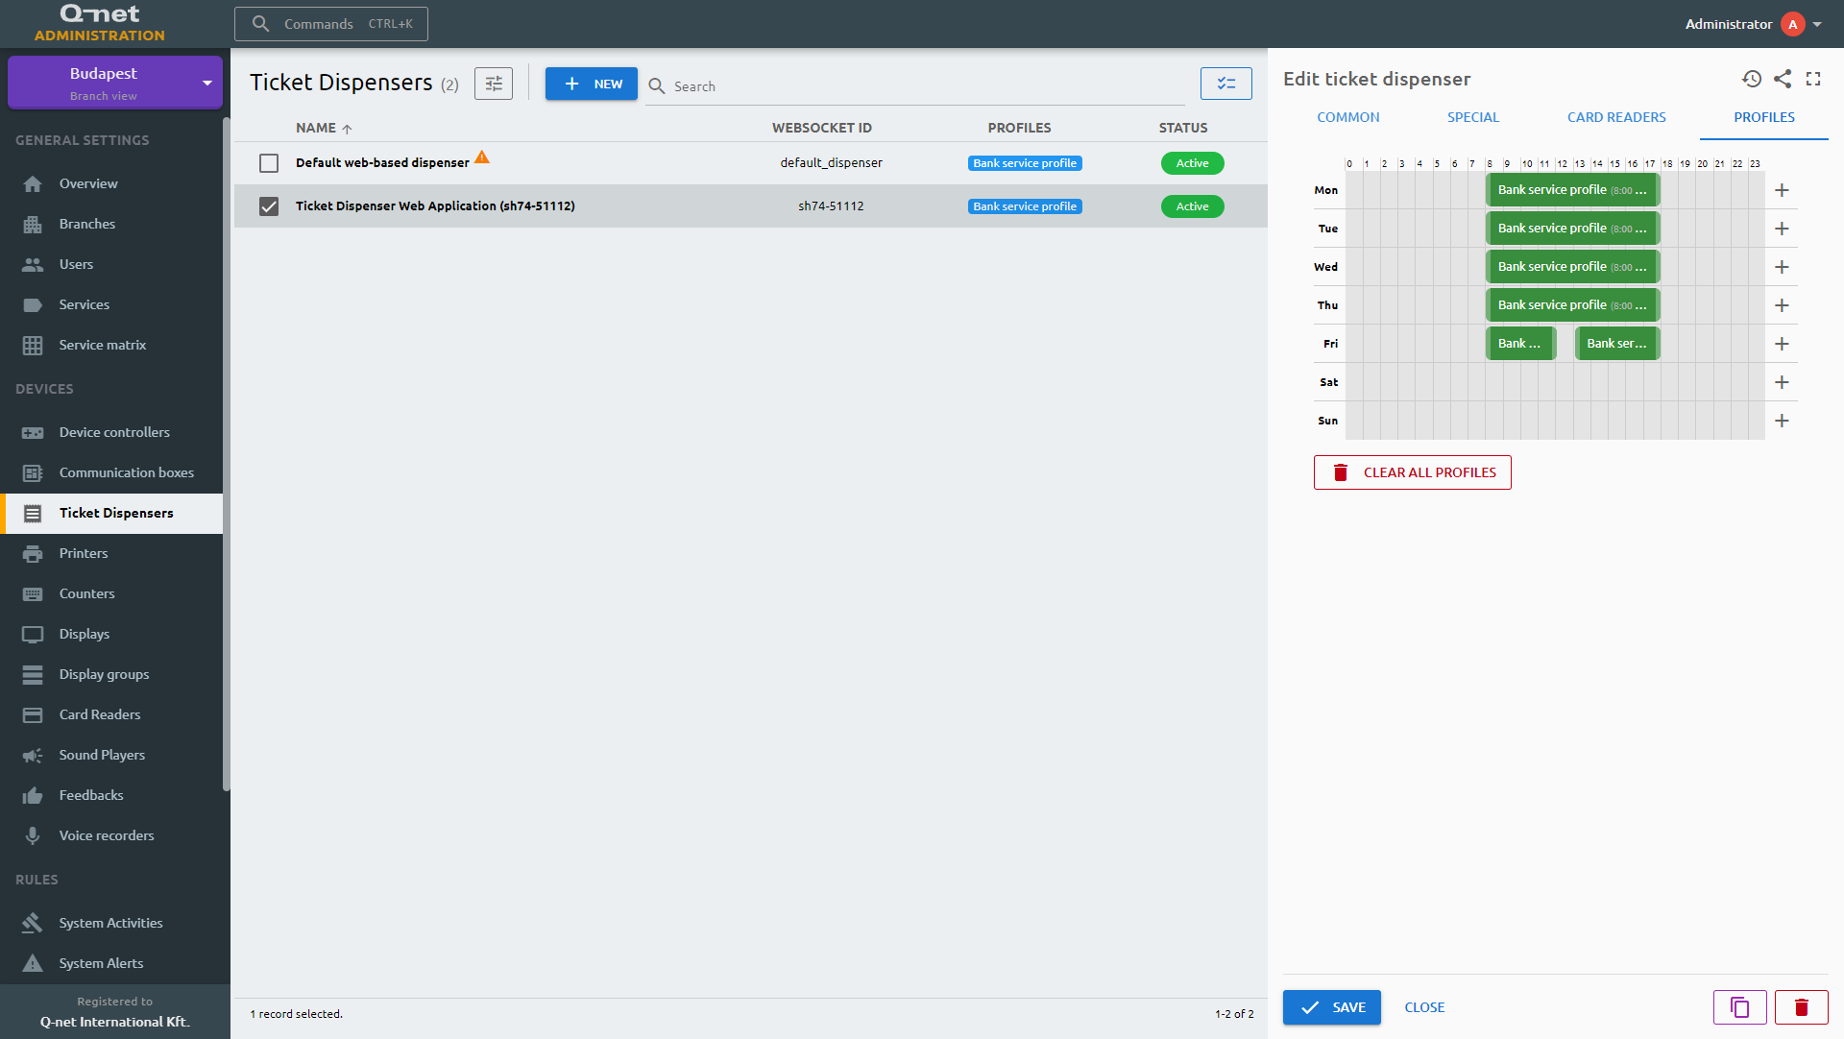This screenshot has height=1039, width=1844.
Task: Open Services in the sidebar
Action: [x=111, y=304]
